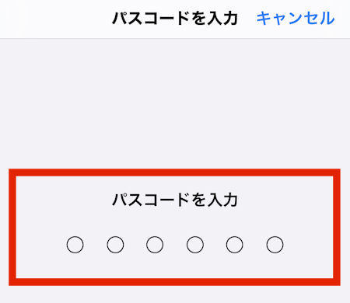This screenshot has width=350, height=303.
Task: Tap the fifth passcode digit circle
Action: click(x=235, y=245)
